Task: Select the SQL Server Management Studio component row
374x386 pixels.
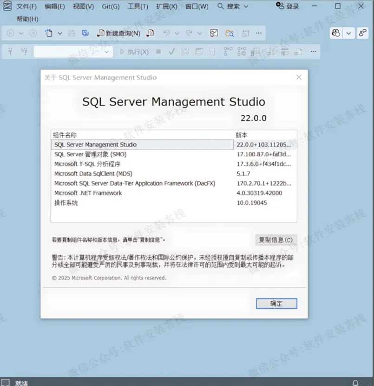Action: [174, 145]
